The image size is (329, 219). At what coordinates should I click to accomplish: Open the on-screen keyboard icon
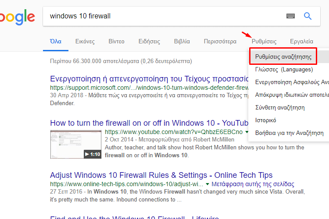pos(290,16)
